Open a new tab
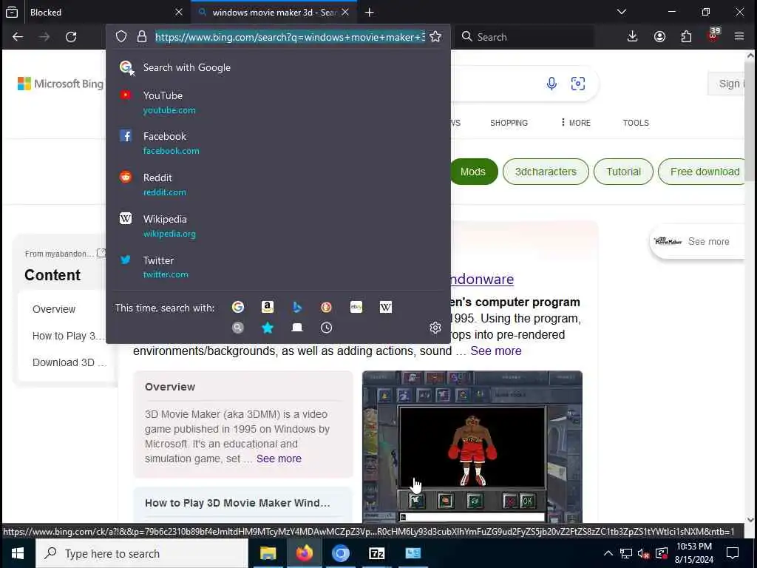The width and height of the screenshot is (757, 568). pos(370,12)
